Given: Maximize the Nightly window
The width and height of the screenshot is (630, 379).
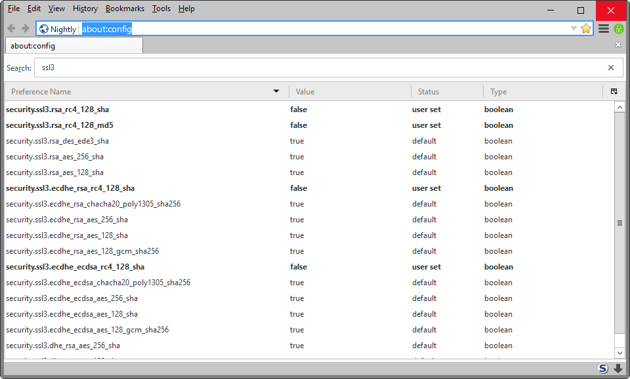Looking at the screenshot, I should 581,10.
